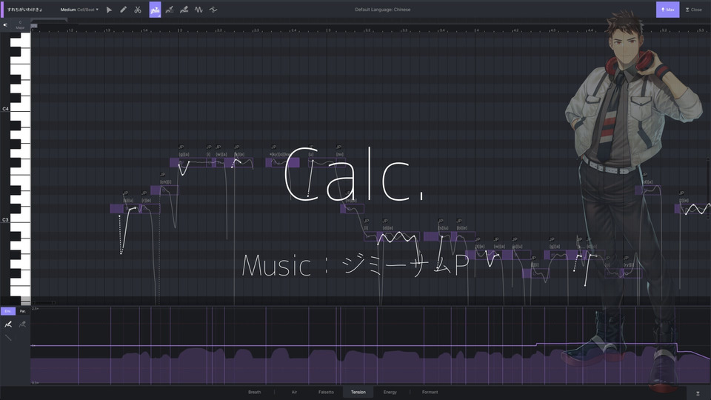Click the Max panel button
Screen dimensions: 711x400
(x=667, y=10)
